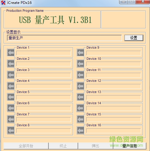Click the arrow icon beside Device 9
Image resolution: width=150 pixels, height=151 pixels.
point(80,53)
